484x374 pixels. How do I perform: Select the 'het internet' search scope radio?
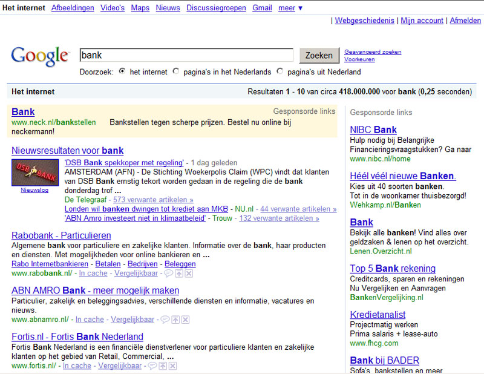click(122, 71)
